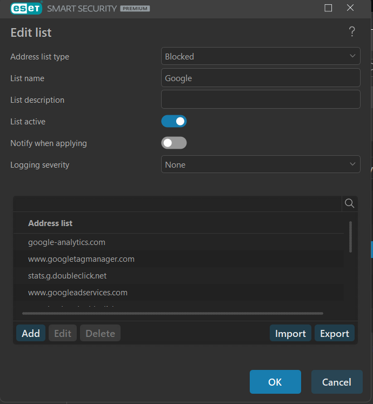
Task: Enable Notify when applying toggle
Action: 174,143
